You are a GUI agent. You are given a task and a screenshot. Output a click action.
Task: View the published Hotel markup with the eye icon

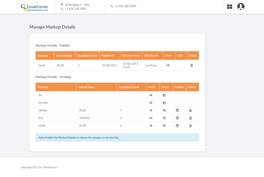(168, 65)
